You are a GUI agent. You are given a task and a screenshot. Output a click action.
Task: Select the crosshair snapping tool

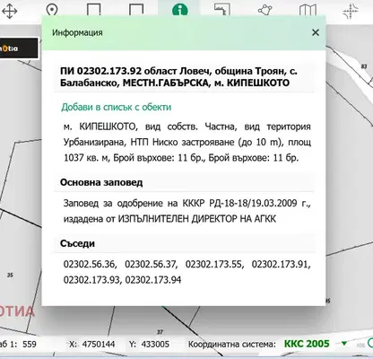[x=351, y=11]
